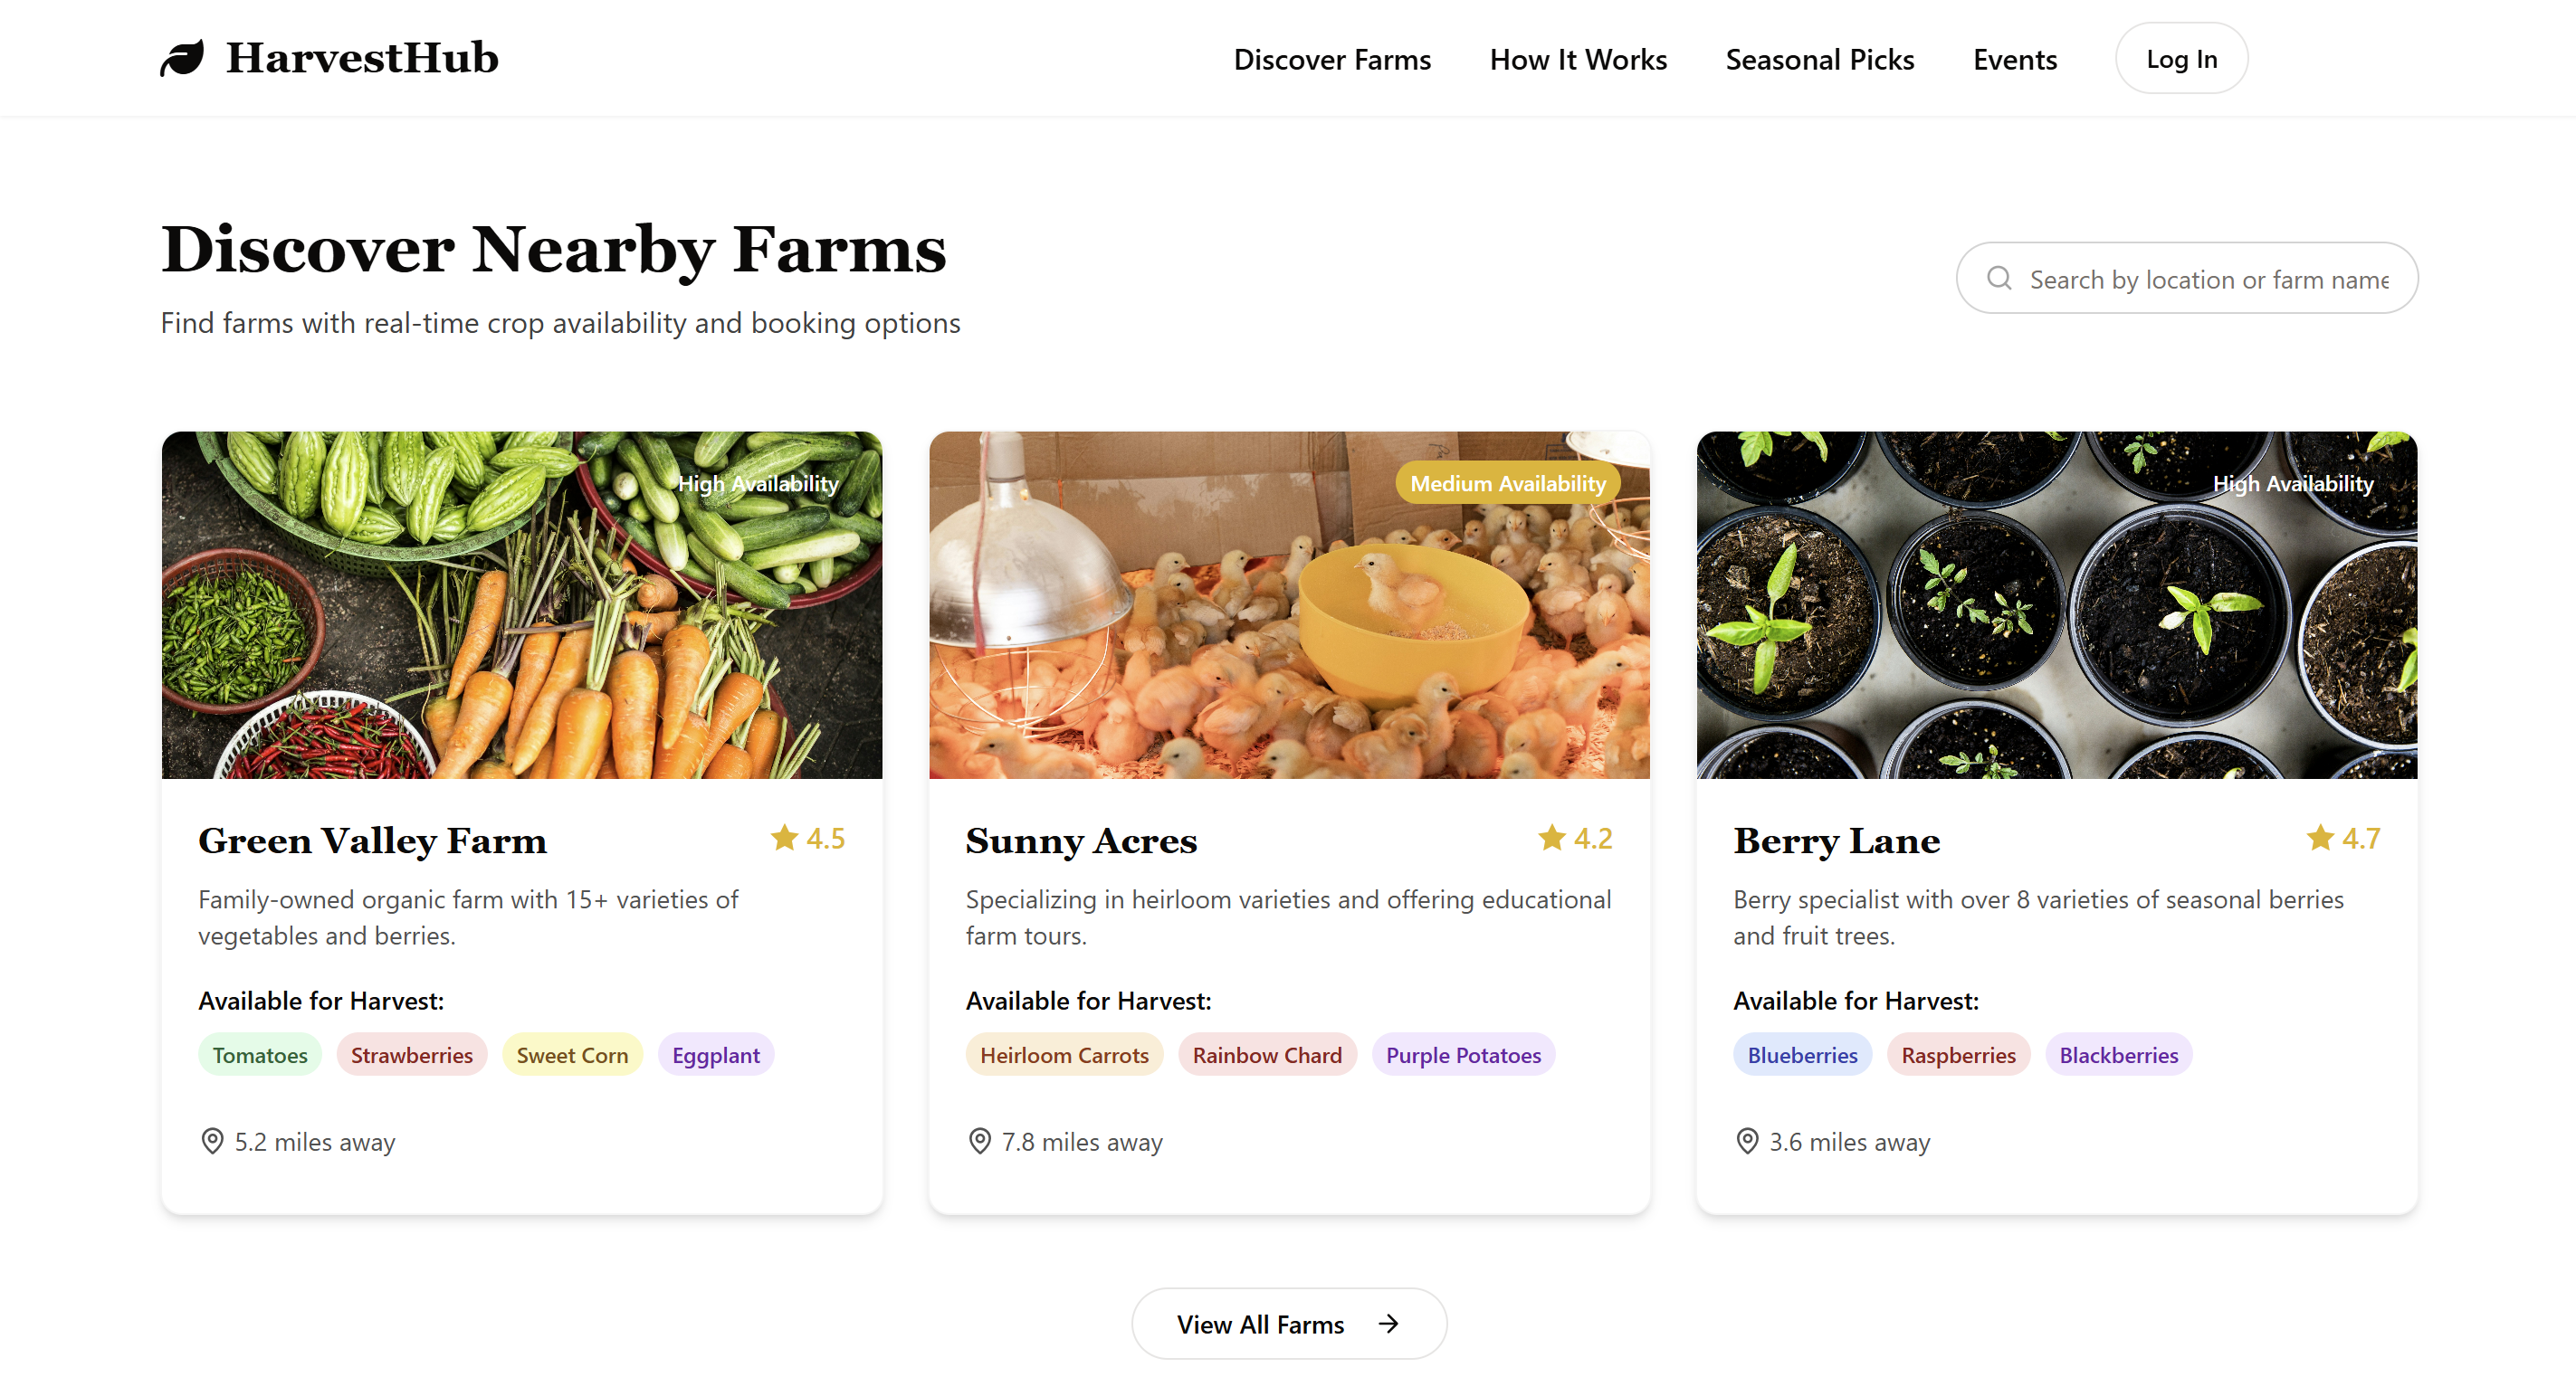Click the HarvestHub leaf logo icon
This screenshot has width=2576, height=1377.
182,58
